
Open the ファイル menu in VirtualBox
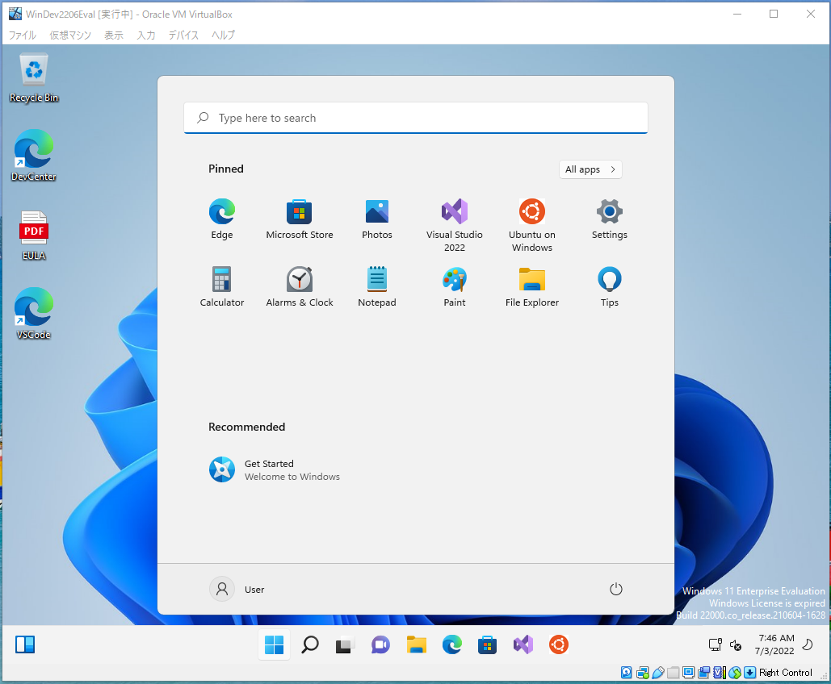point(23,35)
